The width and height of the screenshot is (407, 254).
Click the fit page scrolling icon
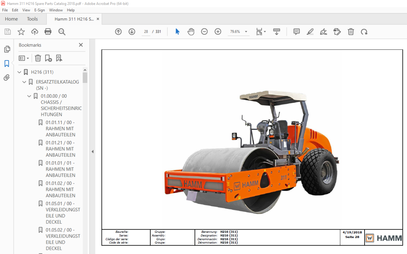pos(259,32)
